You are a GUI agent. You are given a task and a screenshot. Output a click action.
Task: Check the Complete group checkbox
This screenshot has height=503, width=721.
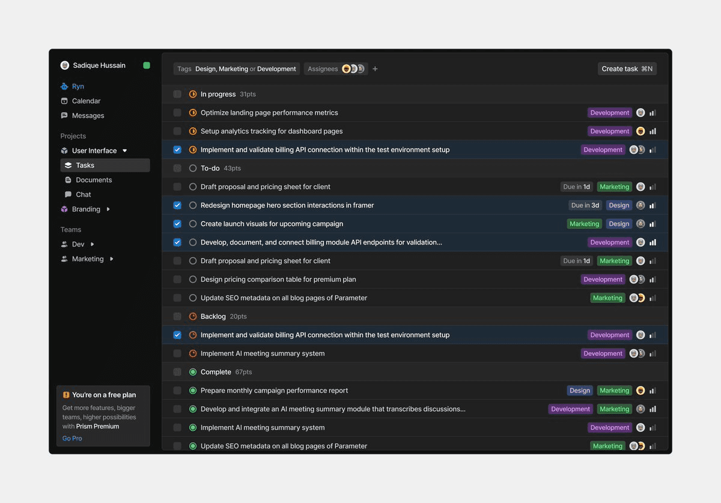[177, 372]
